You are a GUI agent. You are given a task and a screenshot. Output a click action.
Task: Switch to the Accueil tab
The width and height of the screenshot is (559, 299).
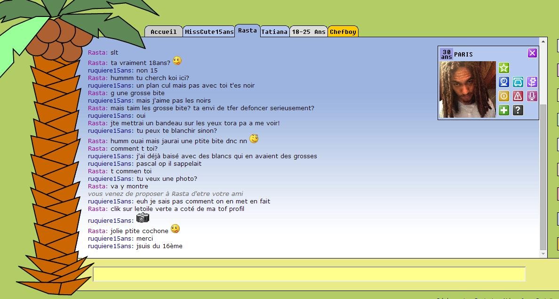click(164, 32)
